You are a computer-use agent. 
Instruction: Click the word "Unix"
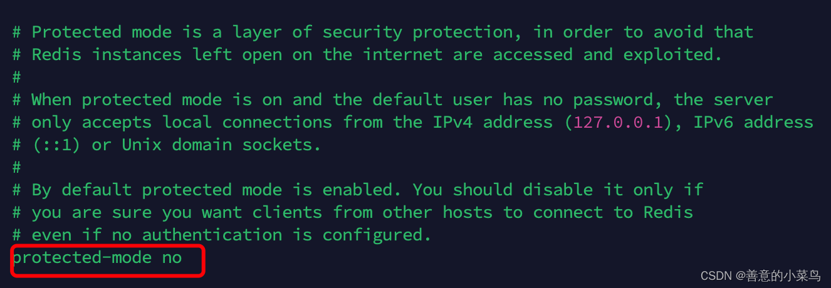[142, 145]
